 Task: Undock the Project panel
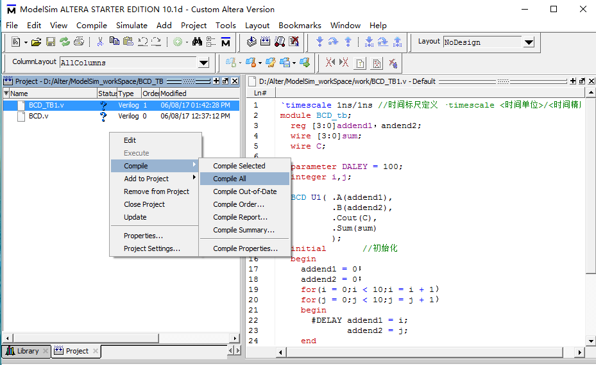(x=225, y=81)
